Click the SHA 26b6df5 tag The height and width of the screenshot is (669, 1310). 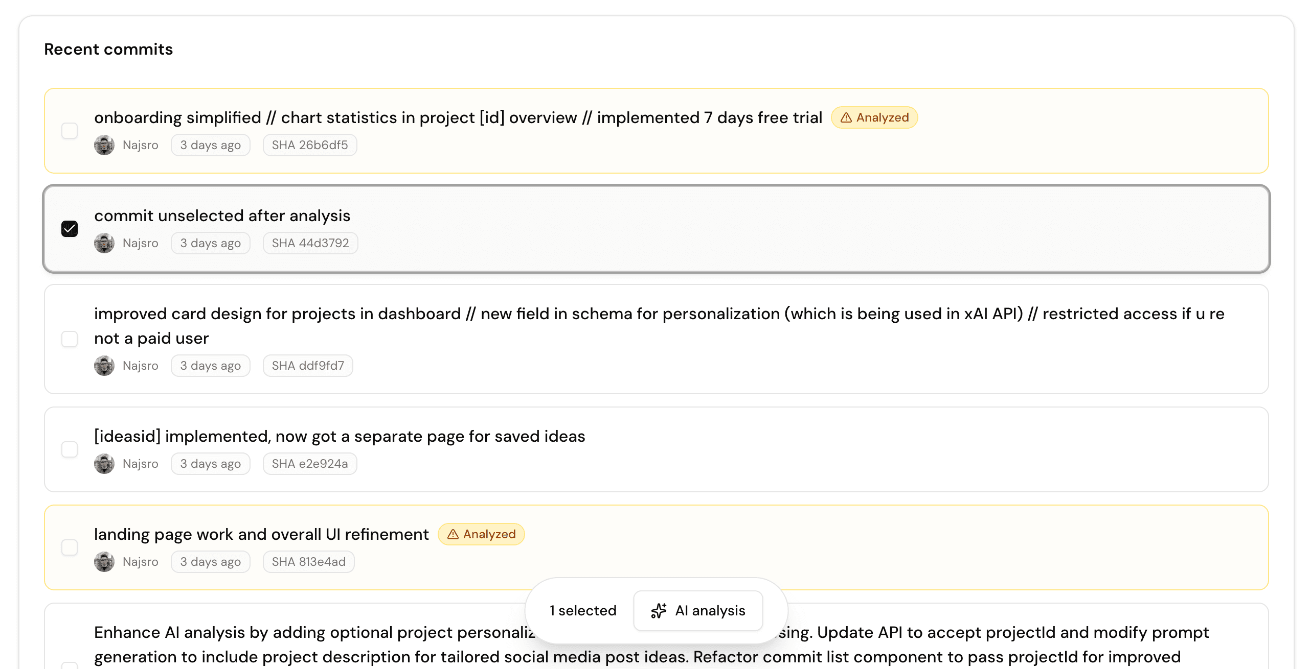click(309, 145)
